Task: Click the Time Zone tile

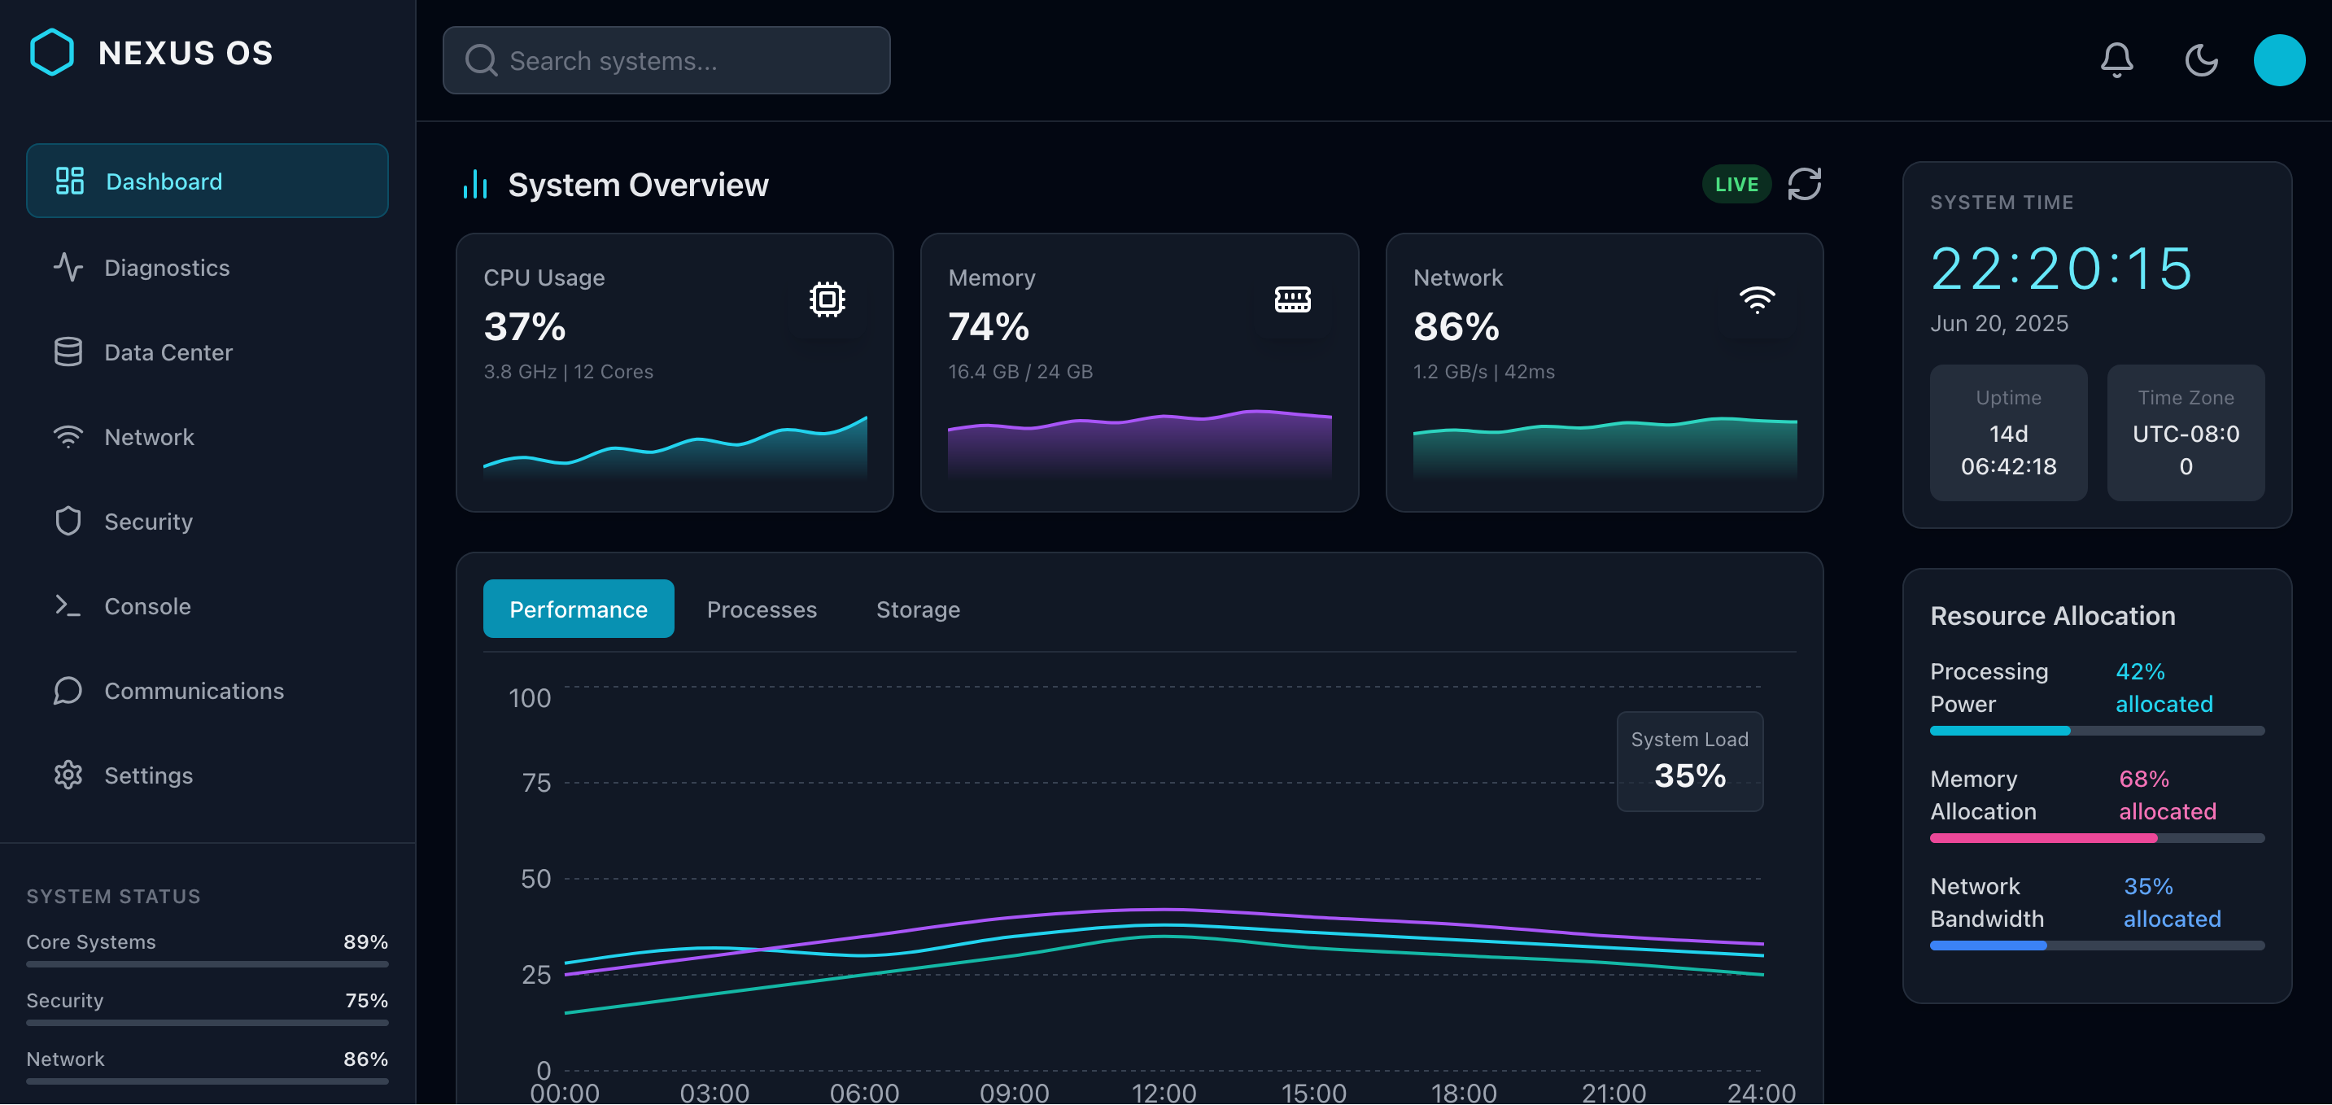Action: point(2186,433)
